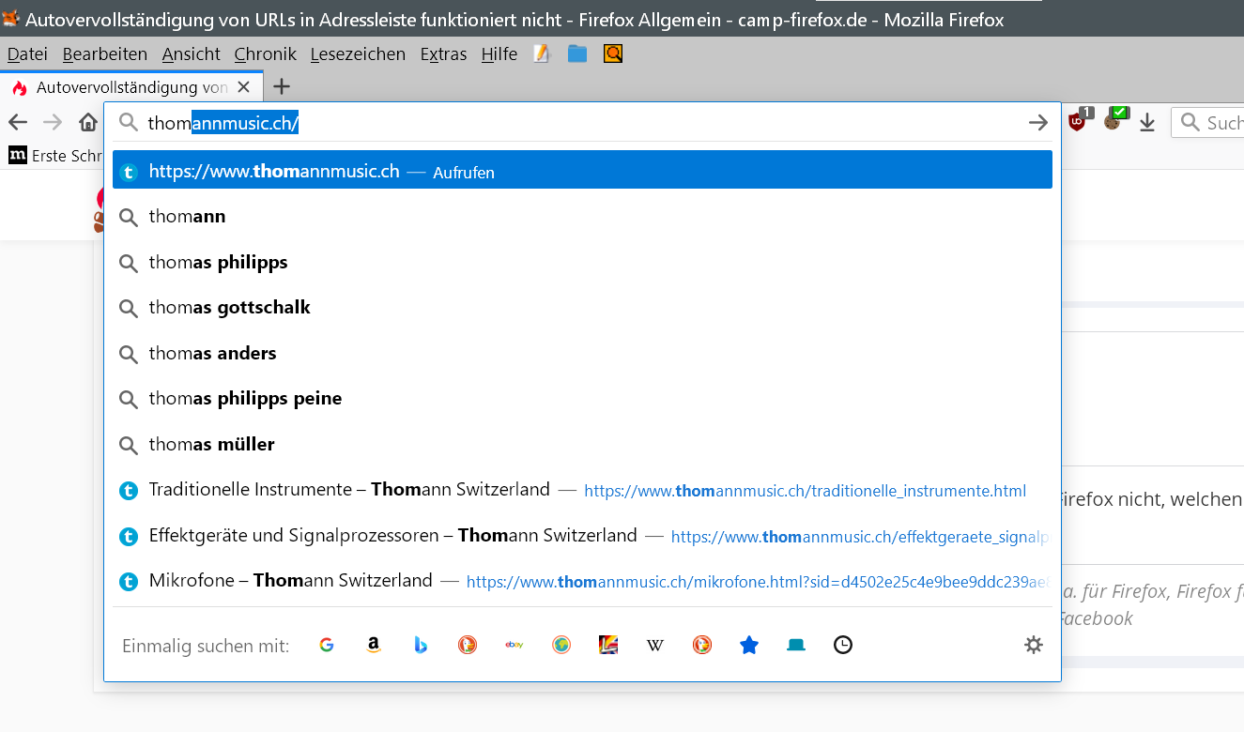Go to the home page
1244x732 pixels.
click(87, 122)
